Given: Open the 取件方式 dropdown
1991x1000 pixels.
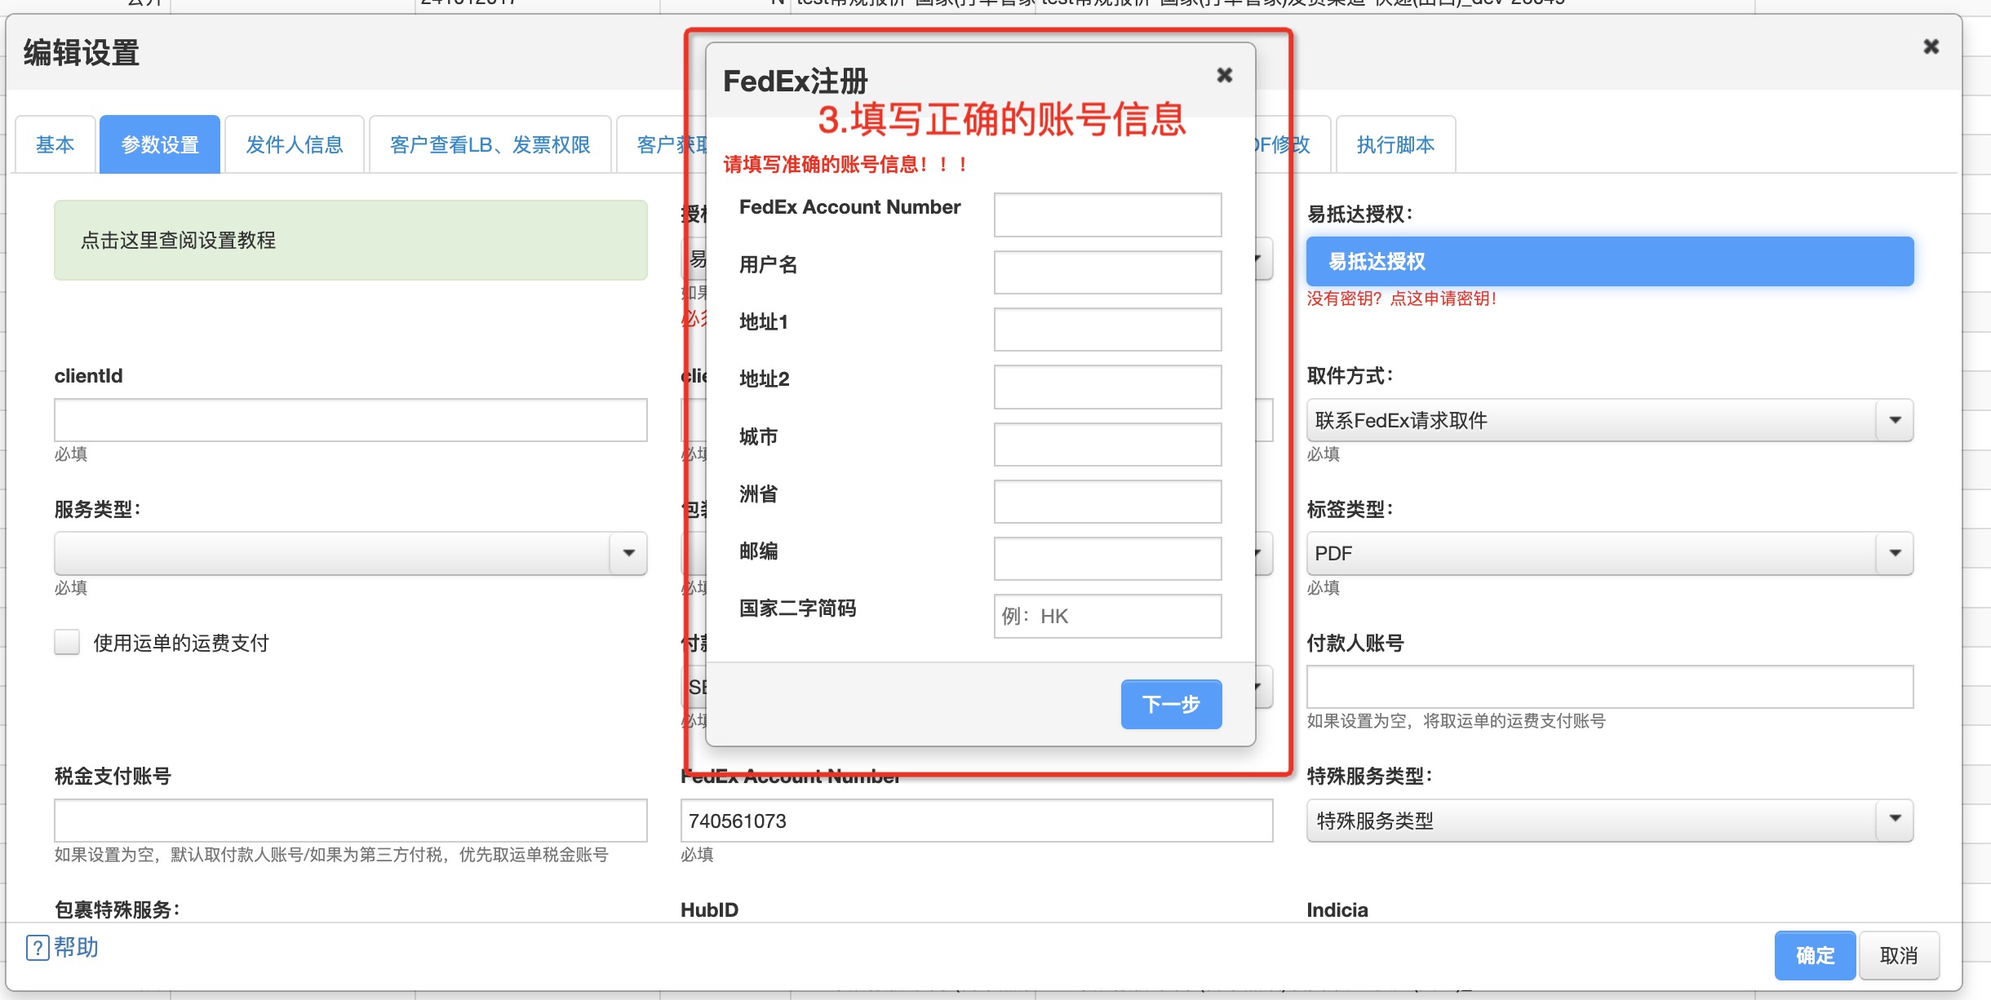Looking at the screenshot, I should [x=1609, y=420].
